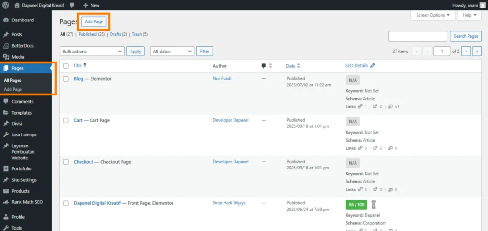The width and height of the screenshot is (488, 231).
Task: Click the Developer Dapanel author on Cart row
Action: click(x=231, y=120)
